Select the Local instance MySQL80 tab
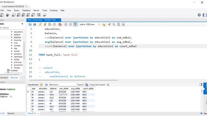This screenshot has height=116, width=207. click(x=13, y=6)
